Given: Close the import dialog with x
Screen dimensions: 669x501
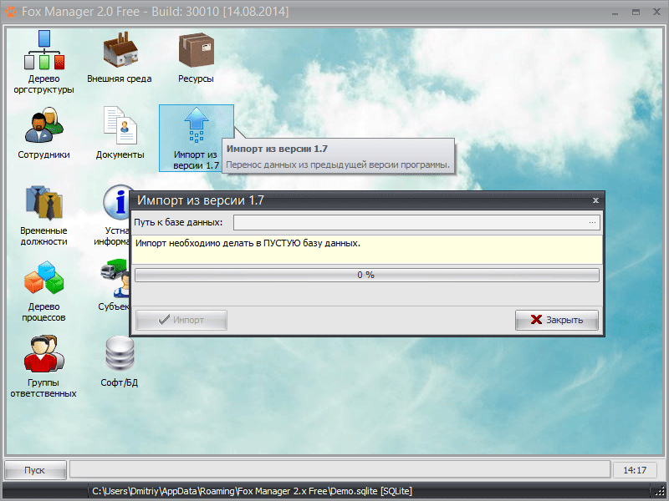Looking at the screenshot, I should pyautogui.click(x=595, y=200).
